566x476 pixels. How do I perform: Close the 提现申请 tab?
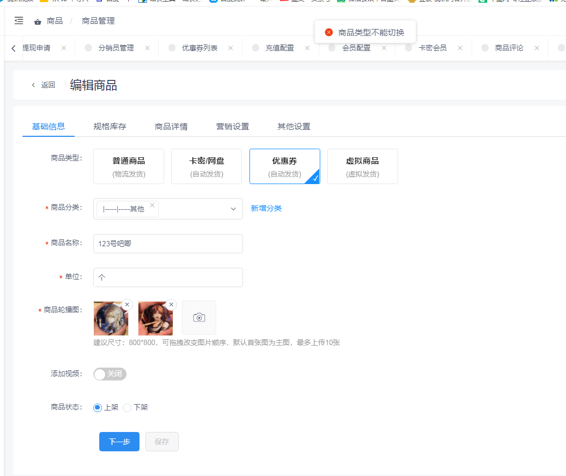point(63,48)
